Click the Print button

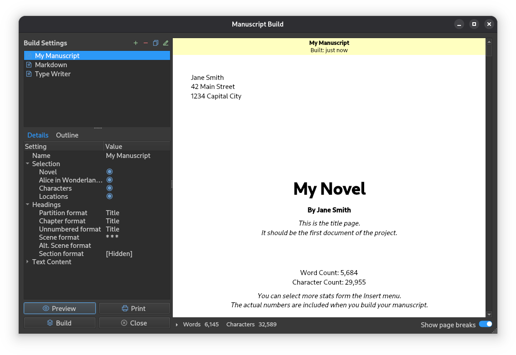(x=134, y=308)
